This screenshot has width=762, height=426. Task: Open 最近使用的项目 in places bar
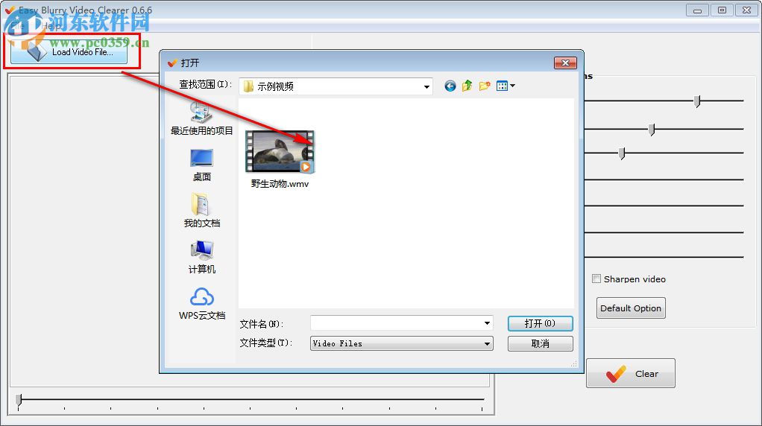(x=201, y=118)
